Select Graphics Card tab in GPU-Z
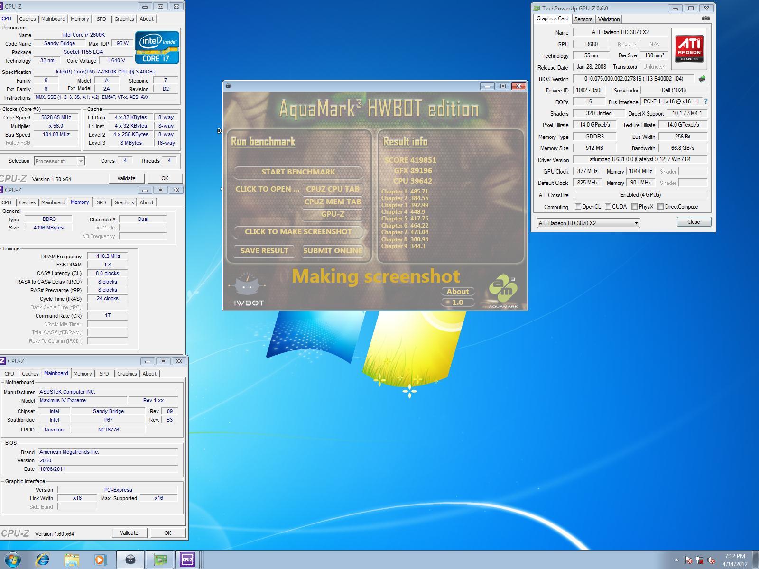Viewport: 759px width, 569px height. coord(552,18)
